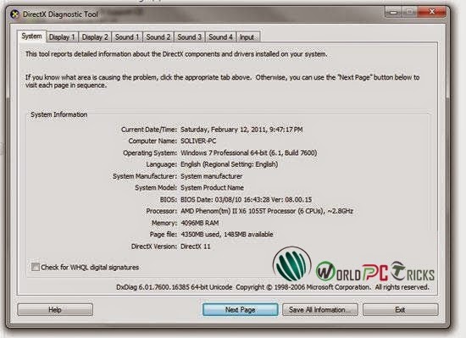Select the System tab

click(31, 36)
